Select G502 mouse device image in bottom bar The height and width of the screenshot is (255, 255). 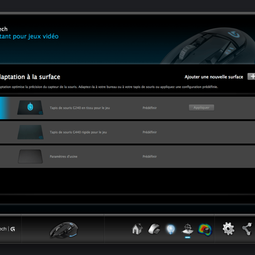64,230
